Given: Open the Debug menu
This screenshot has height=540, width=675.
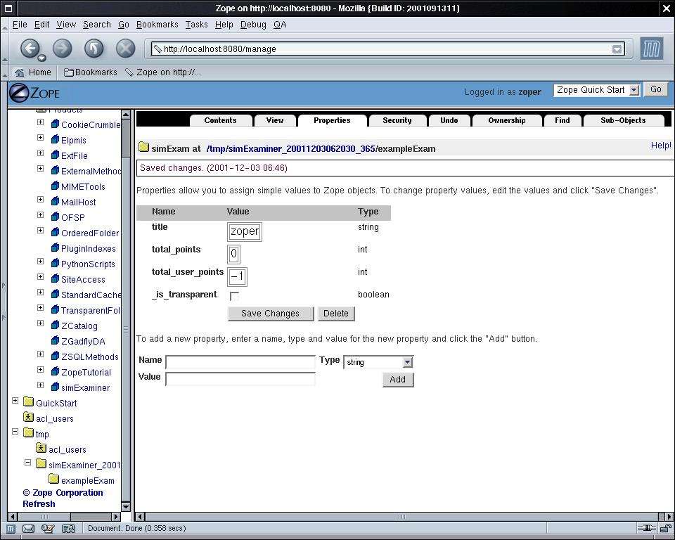Looking at the screenshot, I should click(253, 25).
